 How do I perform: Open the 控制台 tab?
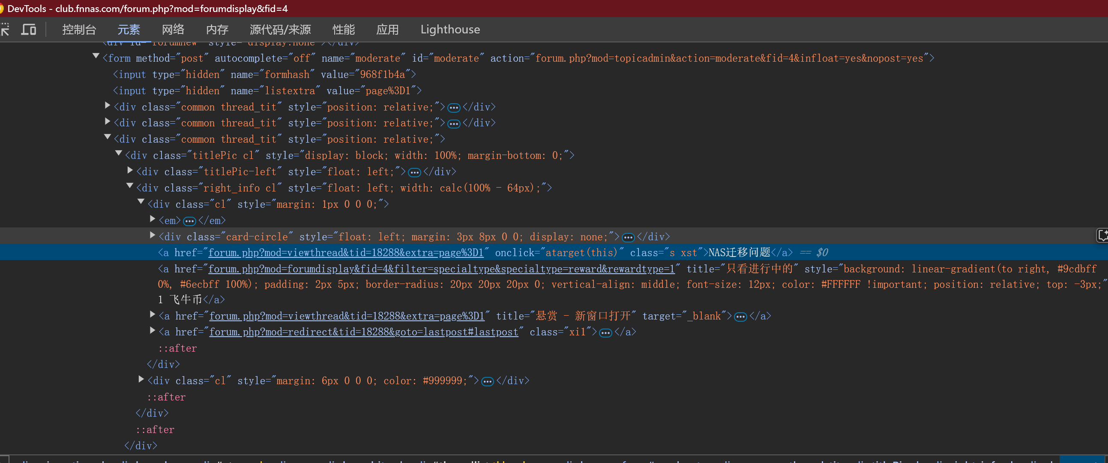79,29
